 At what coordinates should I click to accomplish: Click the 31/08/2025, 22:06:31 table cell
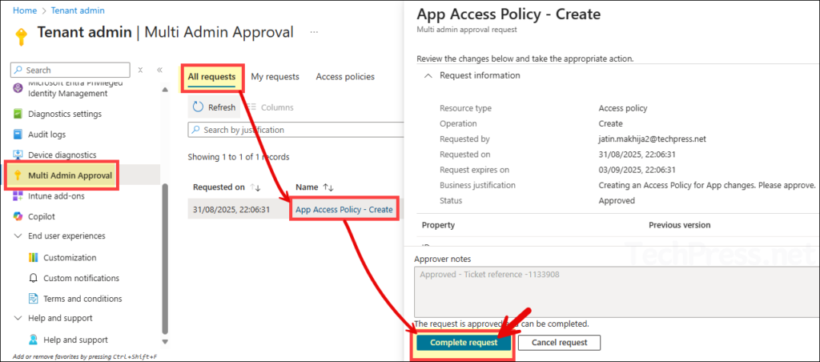pyautogui.click(x=231, y=209)
